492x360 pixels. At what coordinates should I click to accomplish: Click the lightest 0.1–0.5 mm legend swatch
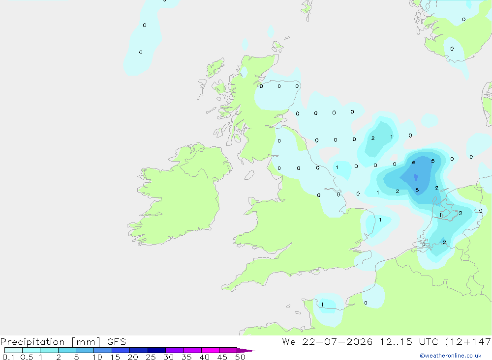pyautogui.click(x=13, y=350)
